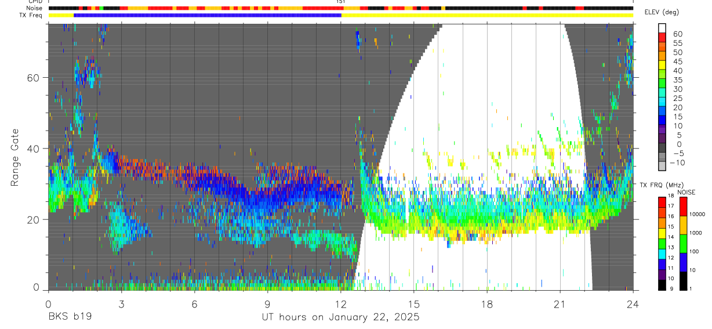Click the Range Gate axis title
Screen dimensions: 712x329
click(x=14, y=157)
